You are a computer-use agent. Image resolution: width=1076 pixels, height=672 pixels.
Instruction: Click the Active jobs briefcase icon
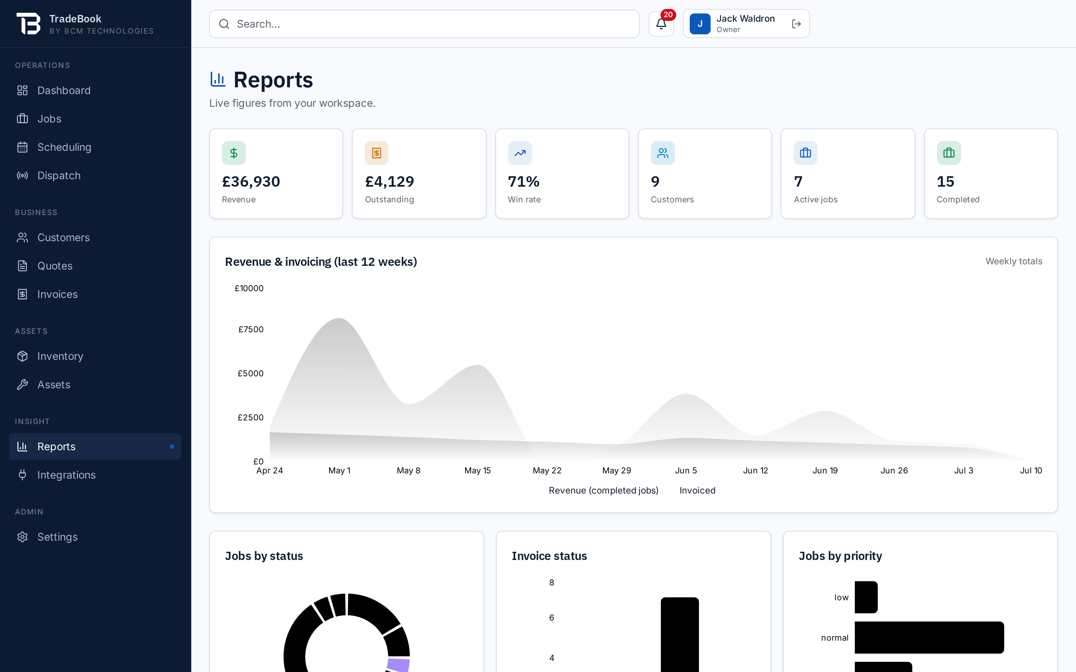[805, 153]
